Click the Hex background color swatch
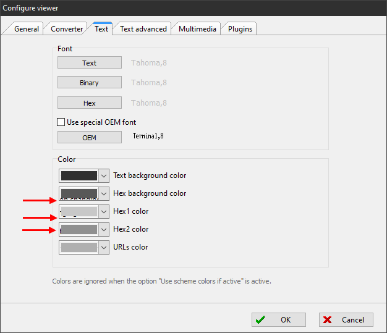 (x=79, y=193)
